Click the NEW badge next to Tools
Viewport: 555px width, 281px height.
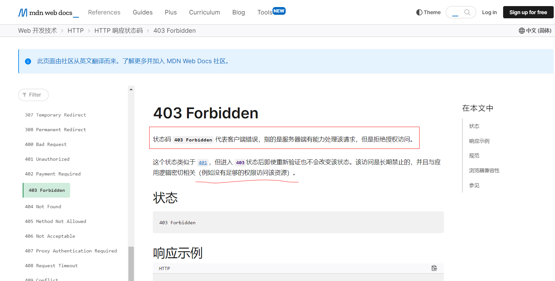click(279, 11)
